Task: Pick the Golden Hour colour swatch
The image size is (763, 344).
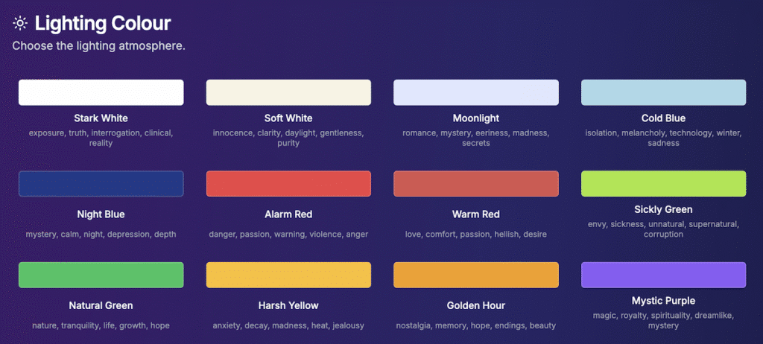Action: click(x=476, y=275)
